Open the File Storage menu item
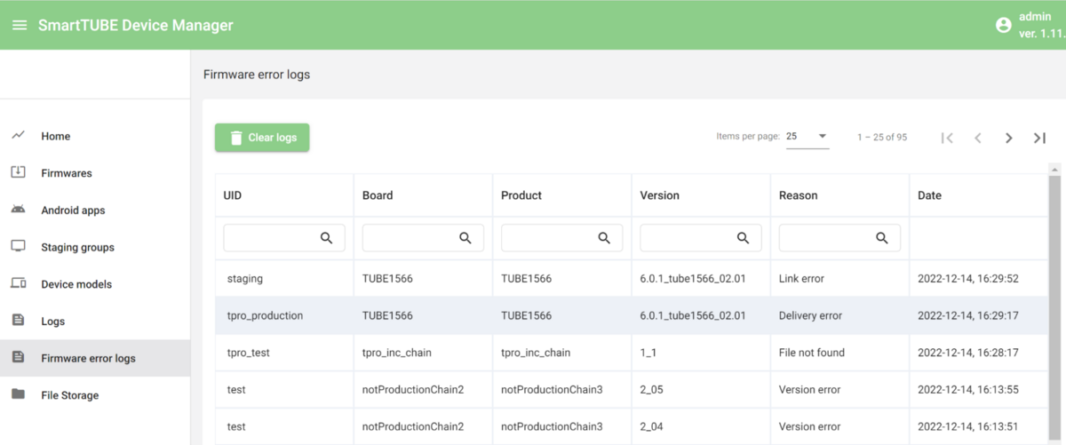 click(95, 395)
